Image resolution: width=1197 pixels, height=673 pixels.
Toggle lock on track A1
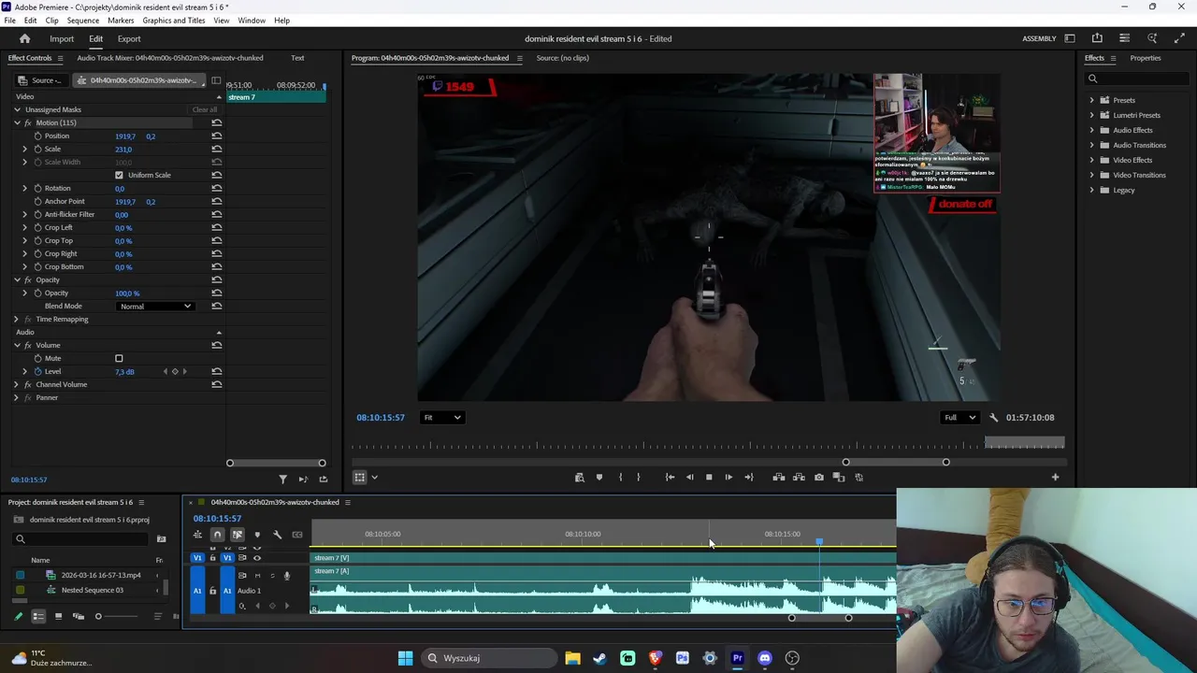coord(212,591)
